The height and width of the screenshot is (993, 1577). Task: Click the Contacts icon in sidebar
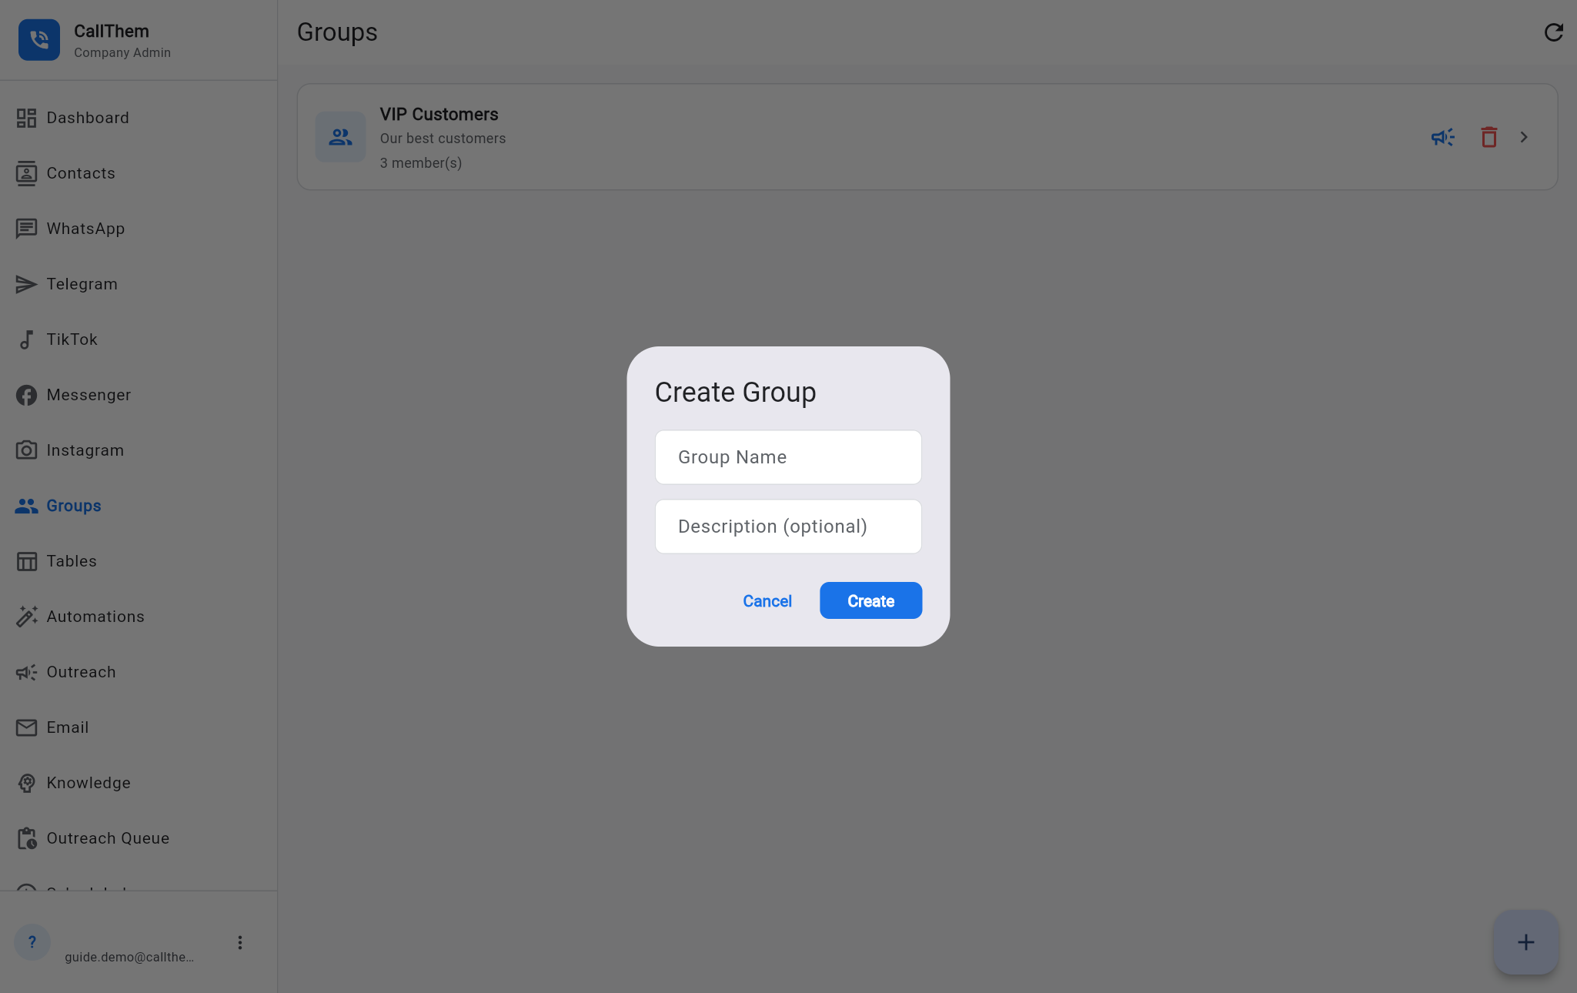(x=26, y=173)
